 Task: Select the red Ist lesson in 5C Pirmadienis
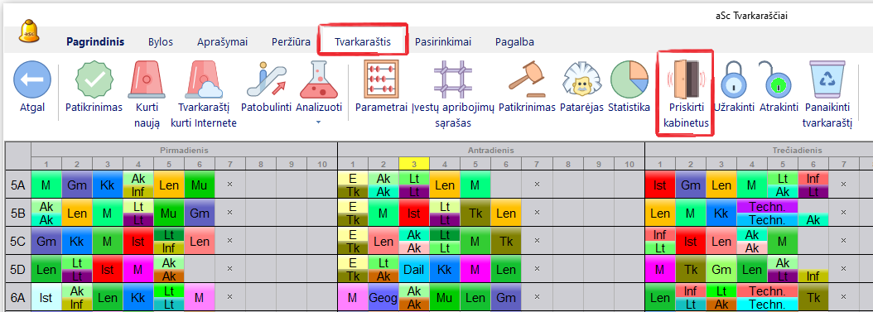[138, 240]
